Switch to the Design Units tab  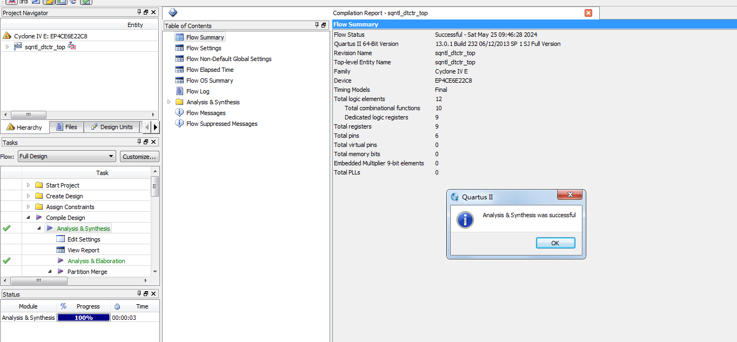[111, 127]
